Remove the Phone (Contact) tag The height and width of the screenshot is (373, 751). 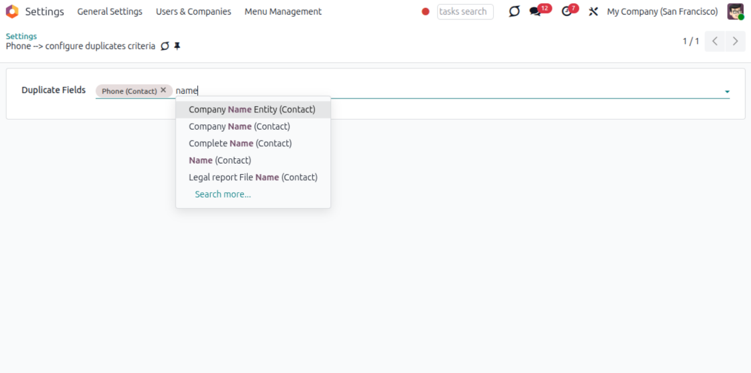click(x=163, y=90)
